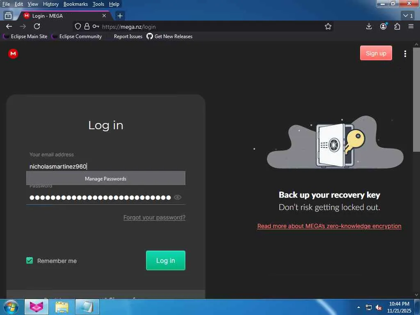Click the page vertical scrollbar thumb
420x315 pixels.
pos(416,100)
